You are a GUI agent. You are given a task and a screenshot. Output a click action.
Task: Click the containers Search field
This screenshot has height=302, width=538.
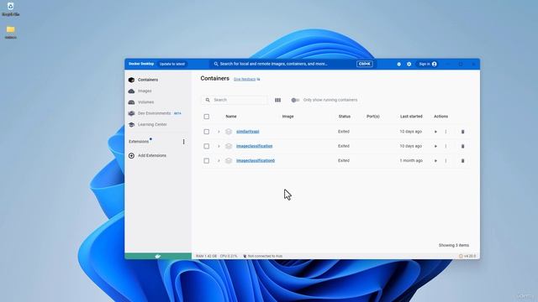[x=235, y=100]
